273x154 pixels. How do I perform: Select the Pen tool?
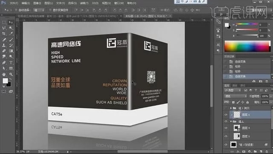coord(4,63)
